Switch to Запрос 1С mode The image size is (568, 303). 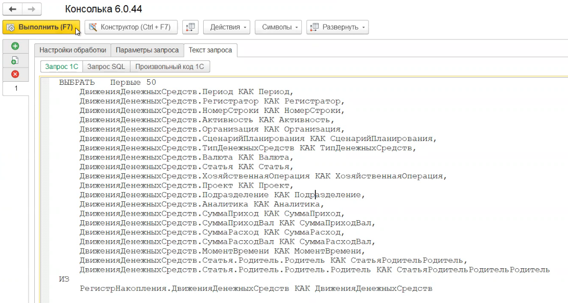coord(61,66)
